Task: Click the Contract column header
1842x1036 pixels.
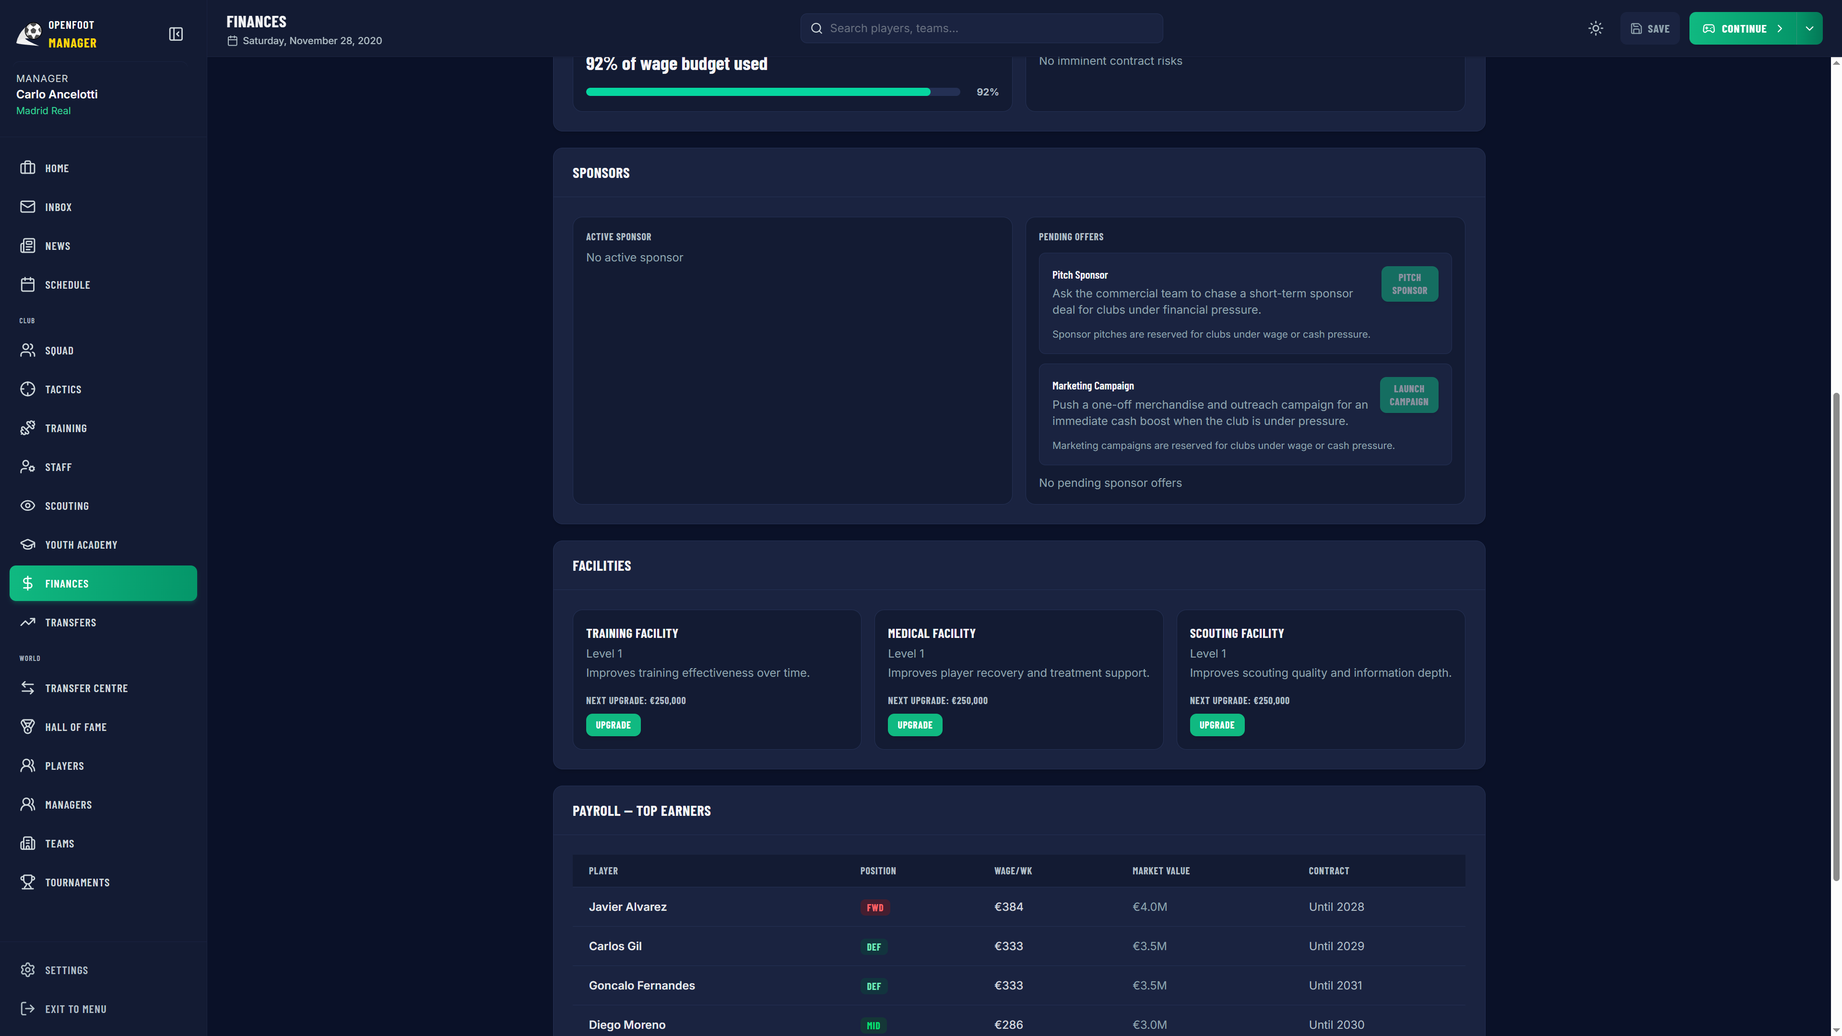Action: [x=1329, y=871]
